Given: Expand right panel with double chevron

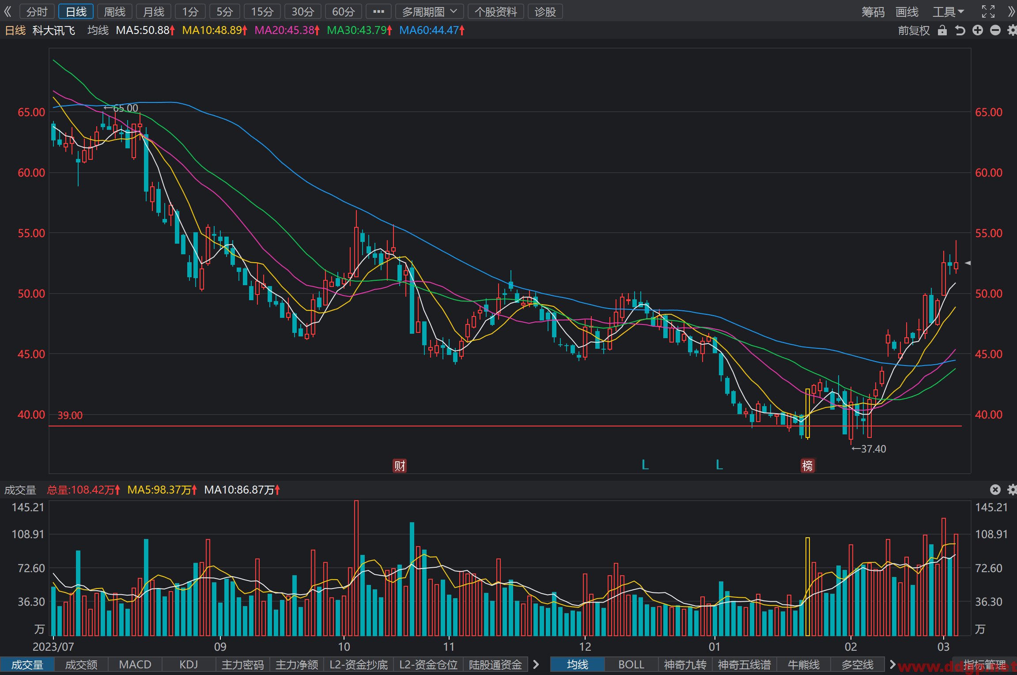Looking at the screenshot, I should pyautogui.click(x=1011, y=11).
